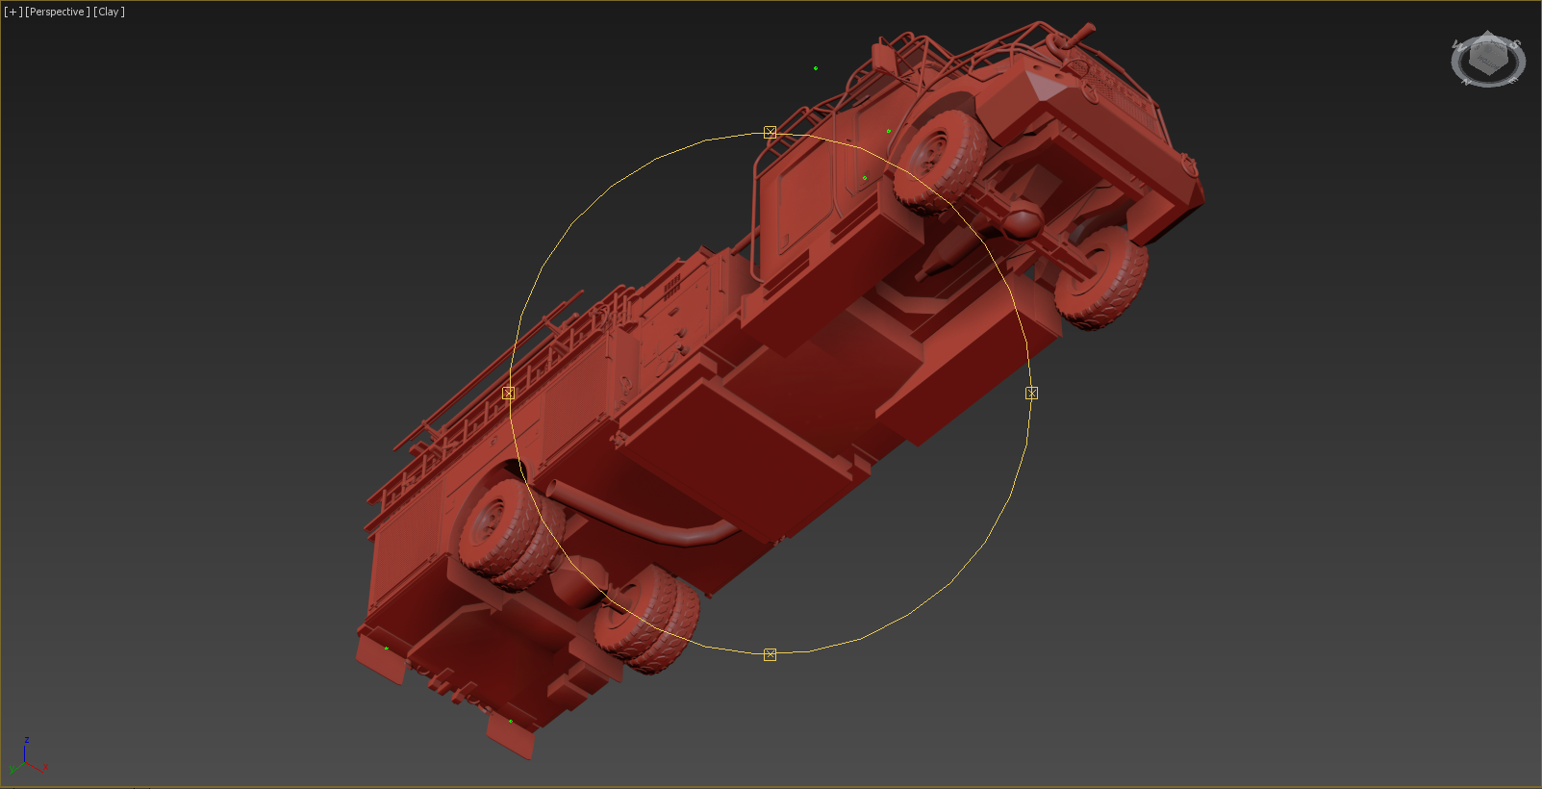Viewport: 1542px width, 789px height.
Task: Click the S compass letter on ViewCube ring
Action: pyautogui.click(x=1514, y=44)
